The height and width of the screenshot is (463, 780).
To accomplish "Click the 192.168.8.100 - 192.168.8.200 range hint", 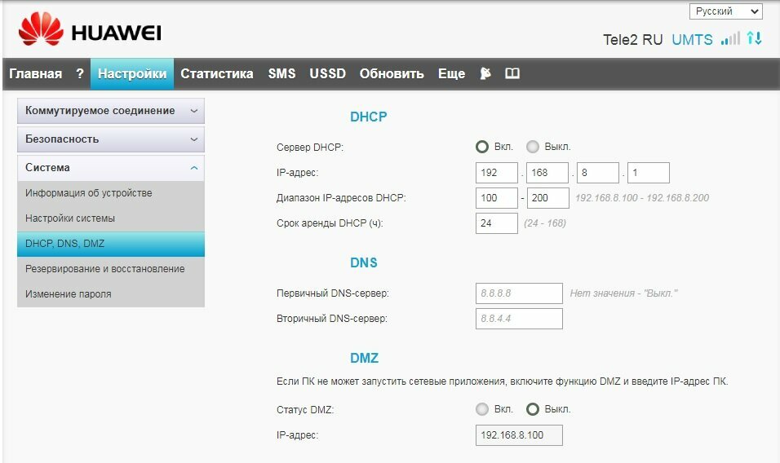I will click(x=642, y=198).
